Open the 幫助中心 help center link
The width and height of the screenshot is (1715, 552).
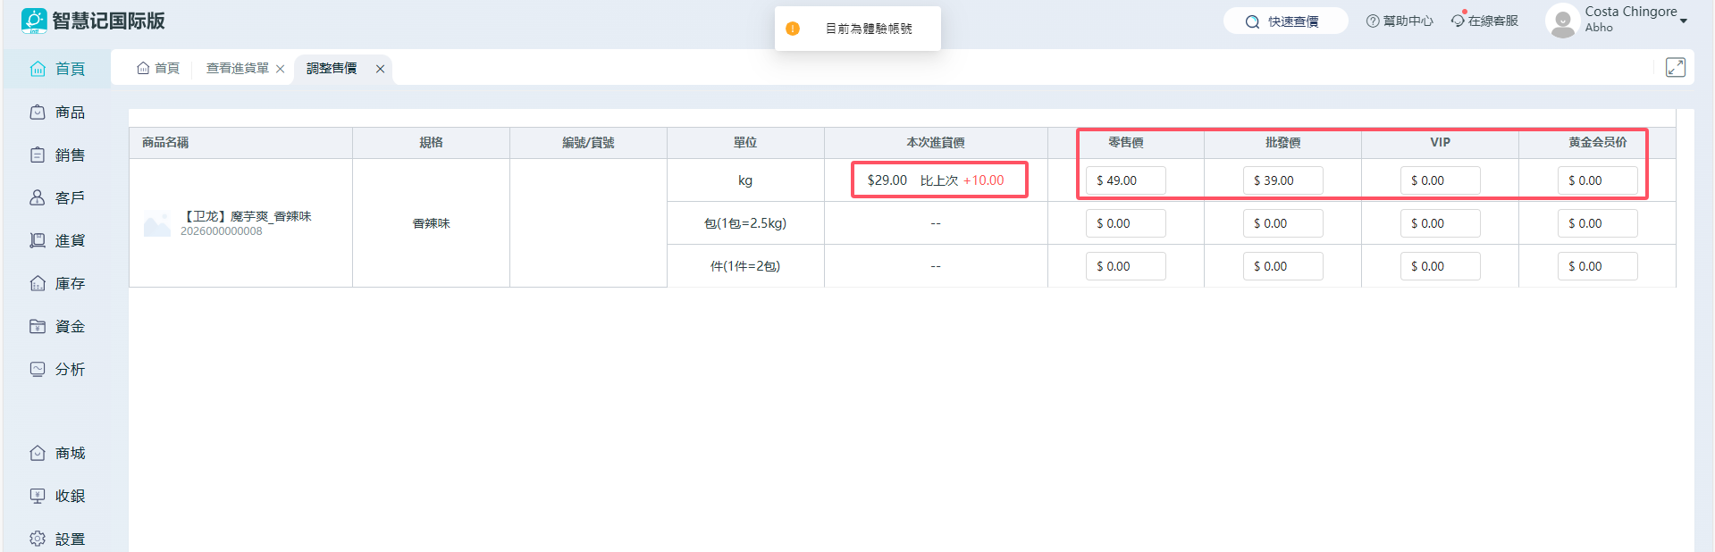[1399, 21]
